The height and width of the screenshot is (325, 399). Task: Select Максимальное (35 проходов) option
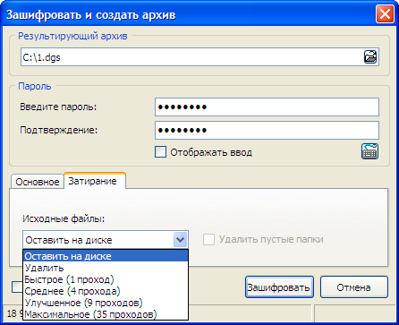point(106,314)
